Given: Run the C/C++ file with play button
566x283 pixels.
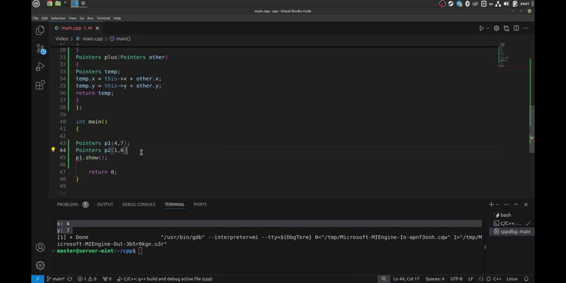Looking at the screenshot, I should (481, 28).
